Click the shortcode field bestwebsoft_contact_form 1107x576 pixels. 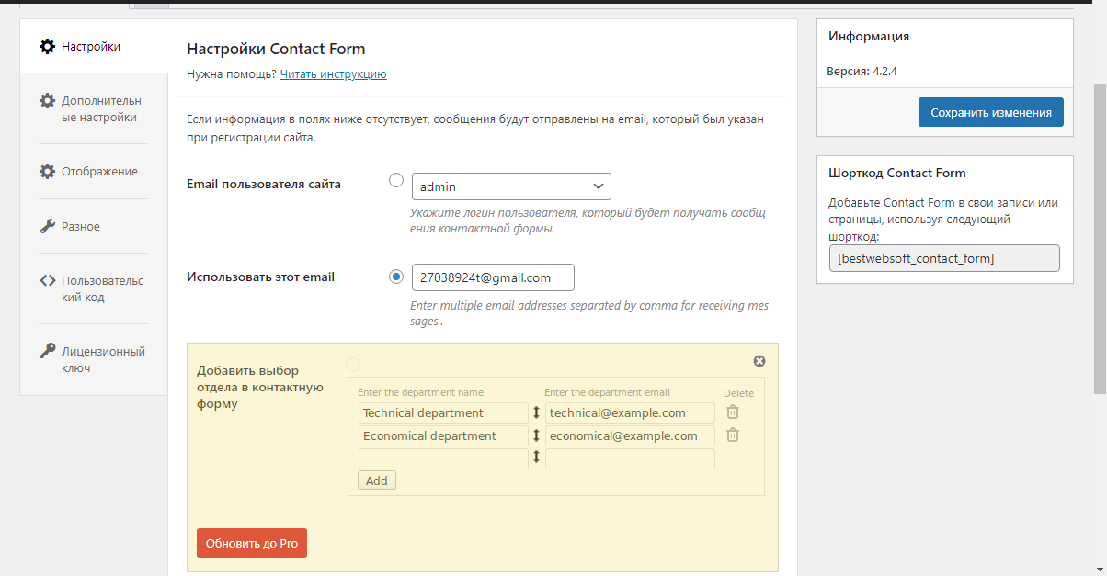point(944,258)
